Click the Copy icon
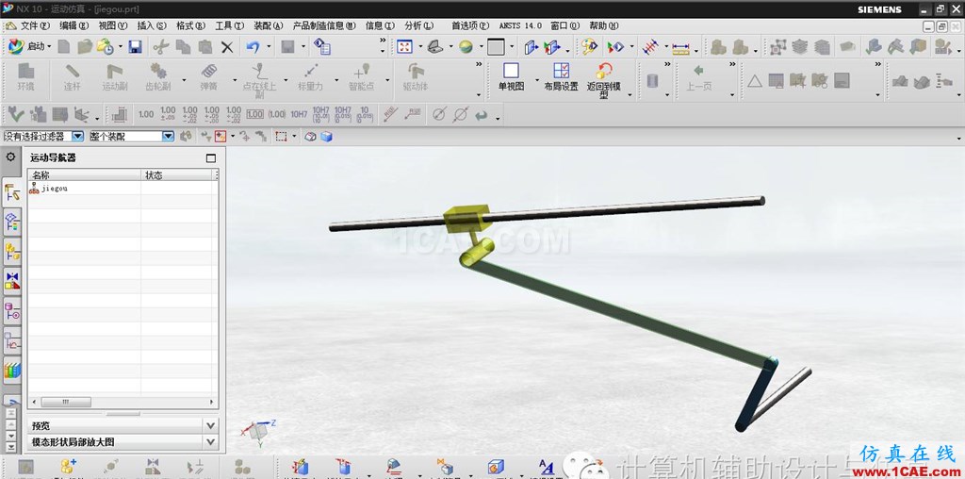 (183, 47)
